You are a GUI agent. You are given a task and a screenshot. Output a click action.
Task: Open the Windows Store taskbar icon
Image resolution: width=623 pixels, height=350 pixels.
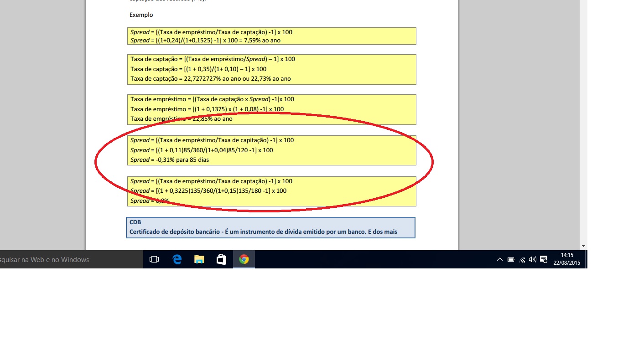(x=221, y=259)
